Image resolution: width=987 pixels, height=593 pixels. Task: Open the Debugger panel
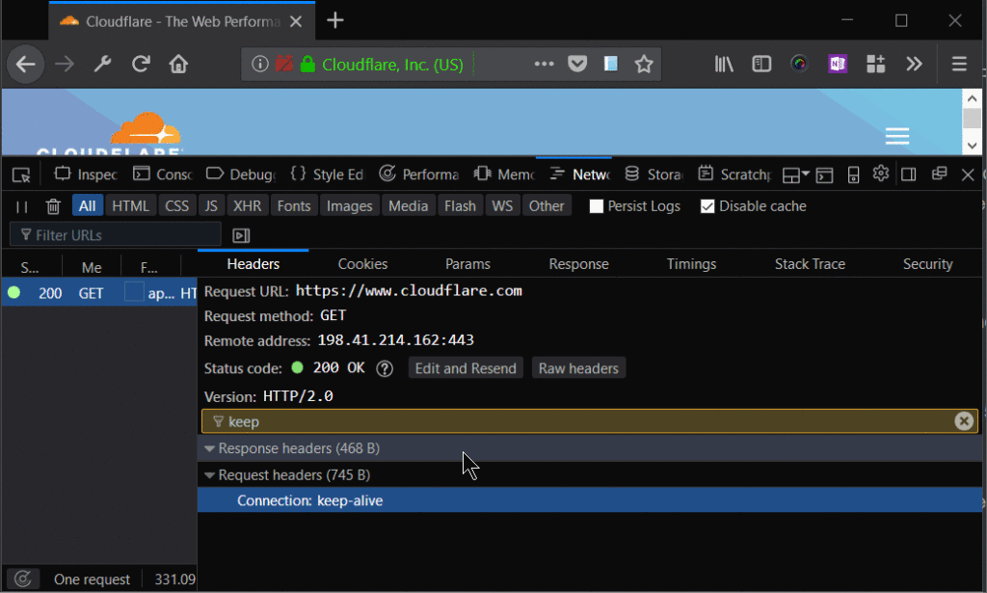click(241, 175)
